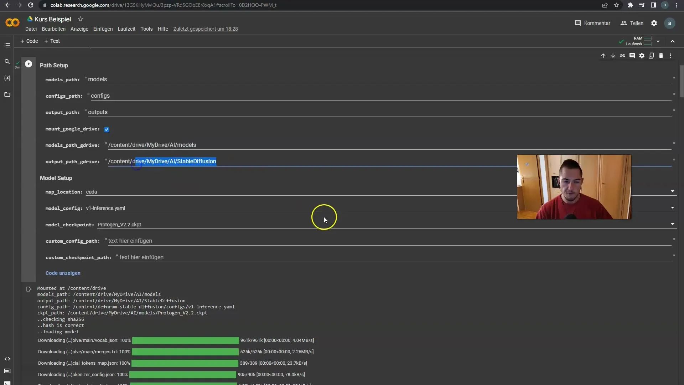Image resolution: width=684 pixels, height=385 pixels.
Task: Open the command palette icon
Action: [x=7, y=371]
